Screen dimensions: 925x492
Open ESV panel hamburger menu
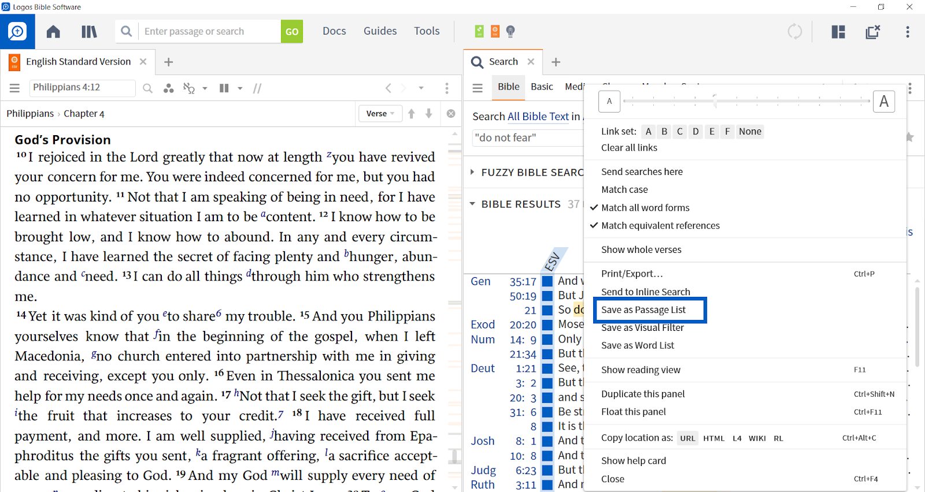coord(14,88)
